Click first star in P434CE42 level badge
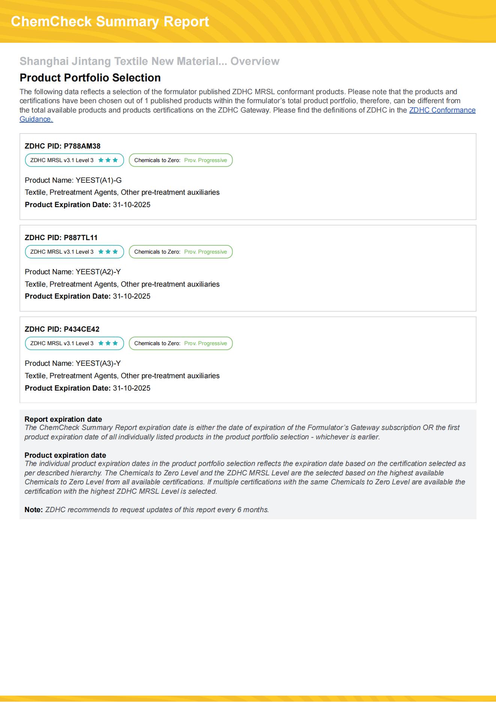This screenshot has width=496, height=702. (x=101, y=343)
